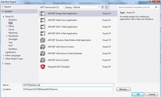Click the OK button

[x=138, y=94]
